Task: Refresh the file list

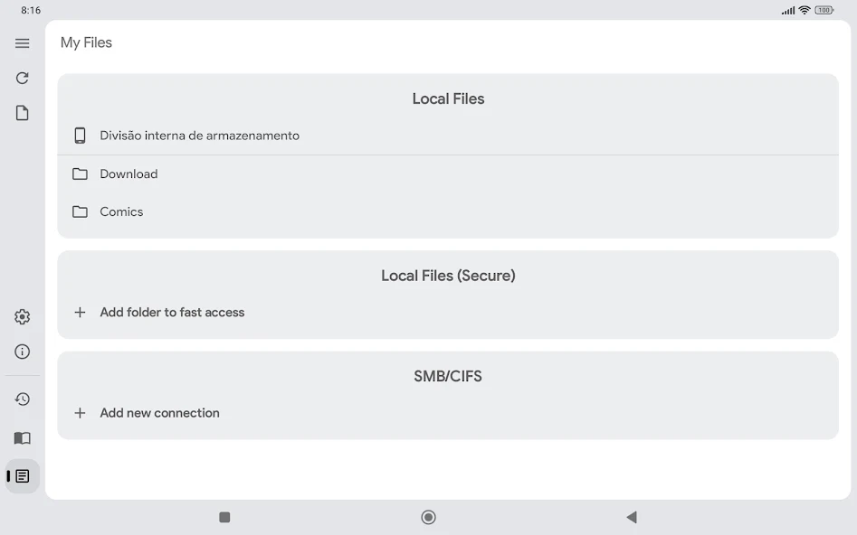Action: tap(22, 78)
